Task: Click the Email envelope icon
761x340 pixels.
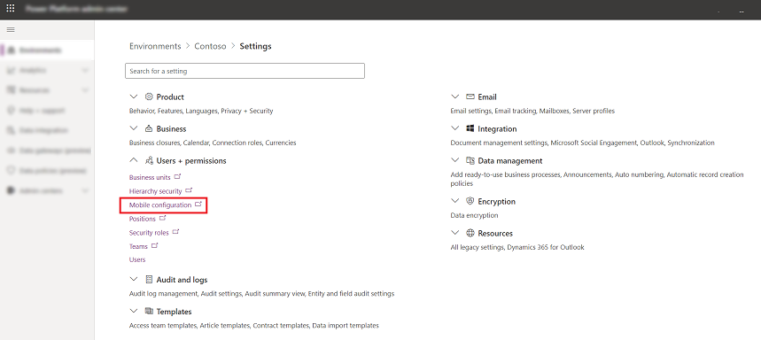Action: point(470,97)
